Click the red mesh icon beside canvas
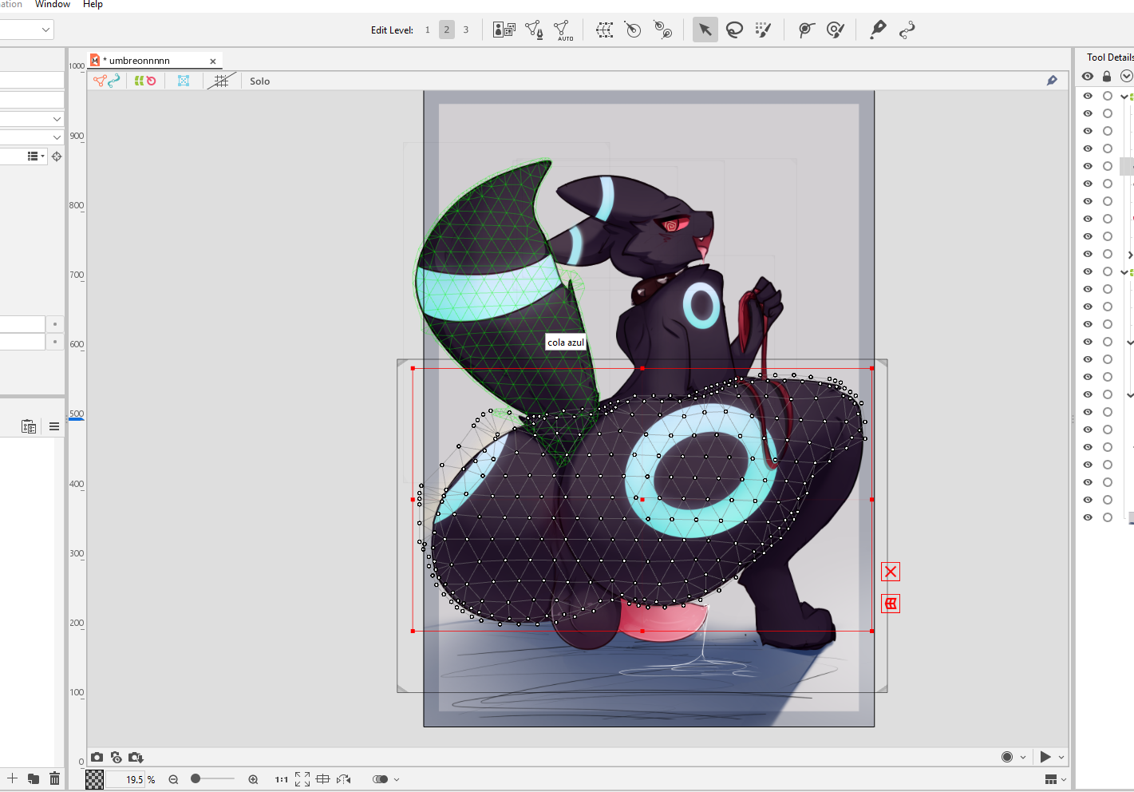The image size is (1134, 792). point(891,604)
